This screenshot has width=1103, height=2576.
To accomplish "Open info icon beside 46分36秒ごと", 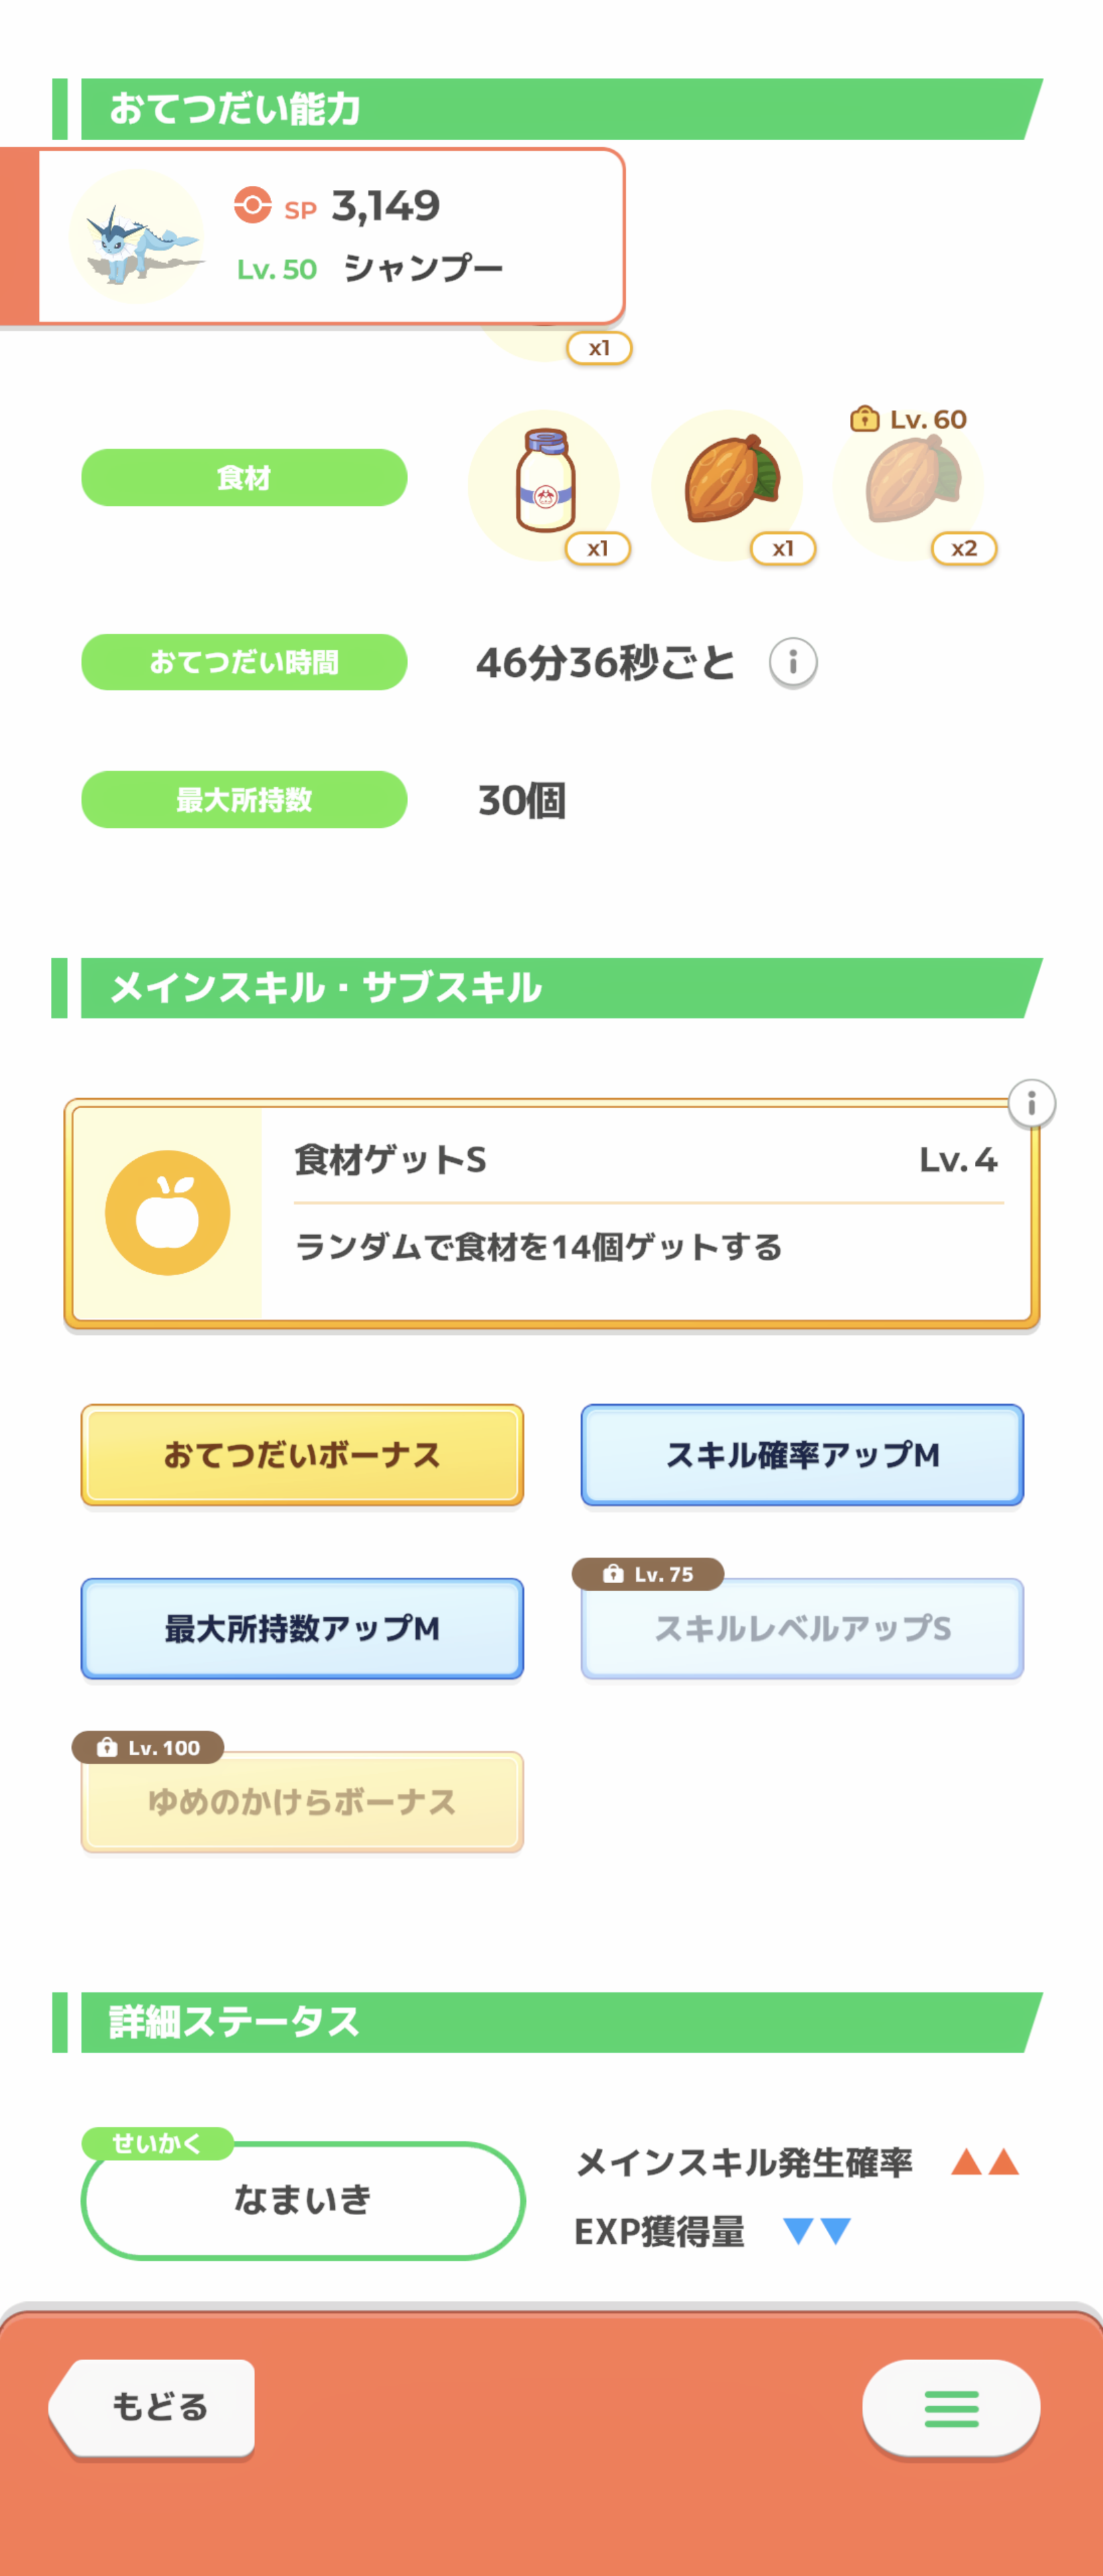I will 792,662.
